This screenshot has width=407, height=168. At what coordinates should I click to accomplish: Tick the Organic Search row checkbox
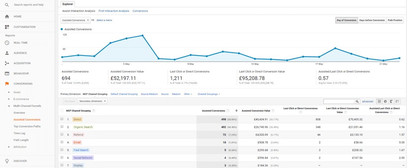point(62,127)
